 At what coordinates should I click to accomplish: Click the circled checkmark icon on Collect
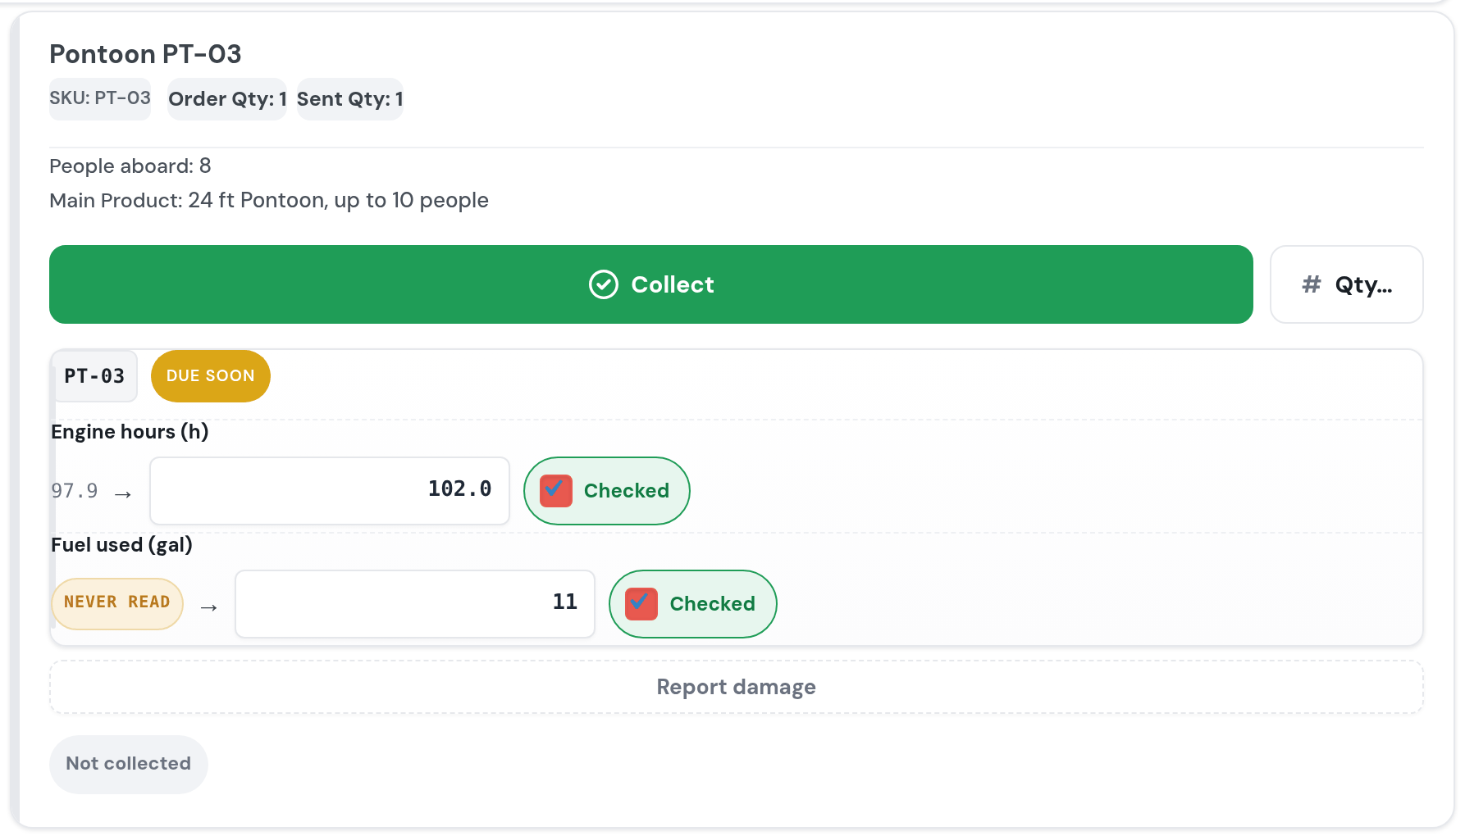coord(604,284)
